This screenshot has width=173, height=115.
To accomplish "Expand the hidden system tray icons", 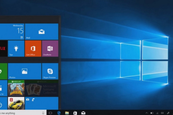I will click(x=147, y=113).
